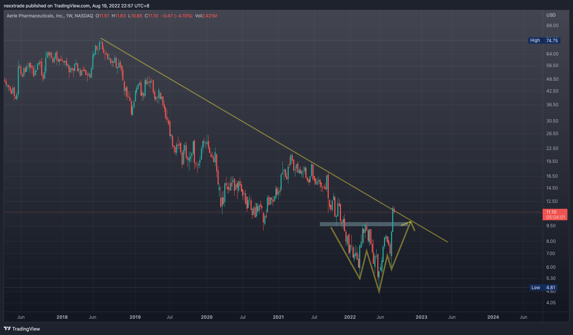Click the open price O11.51 value

pyautogui.click(x=102, y=16)
